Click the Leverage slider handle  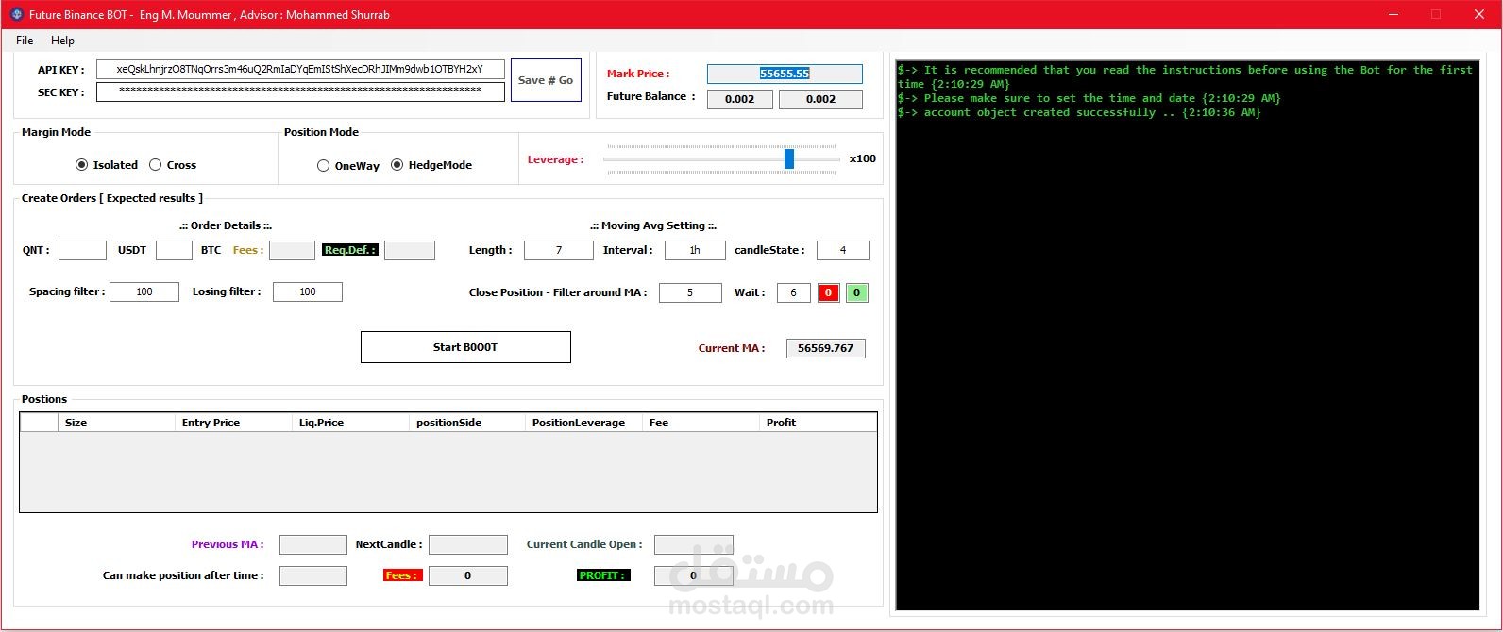click(x=789, y=158)
